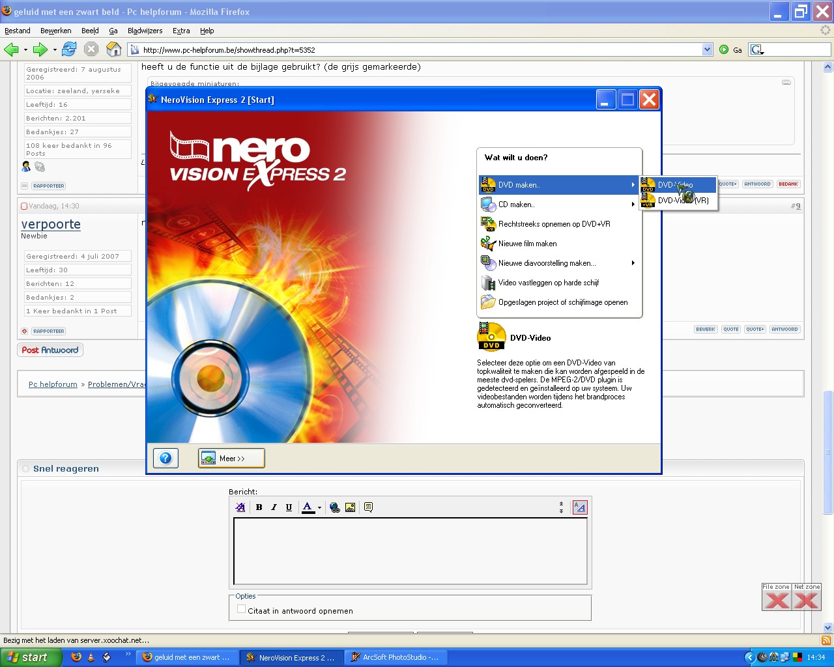The height and width of the screenshot is (667, 834).
Task: Click the Meer >> button
Action: pyautogui.click(x=231, y=458)
